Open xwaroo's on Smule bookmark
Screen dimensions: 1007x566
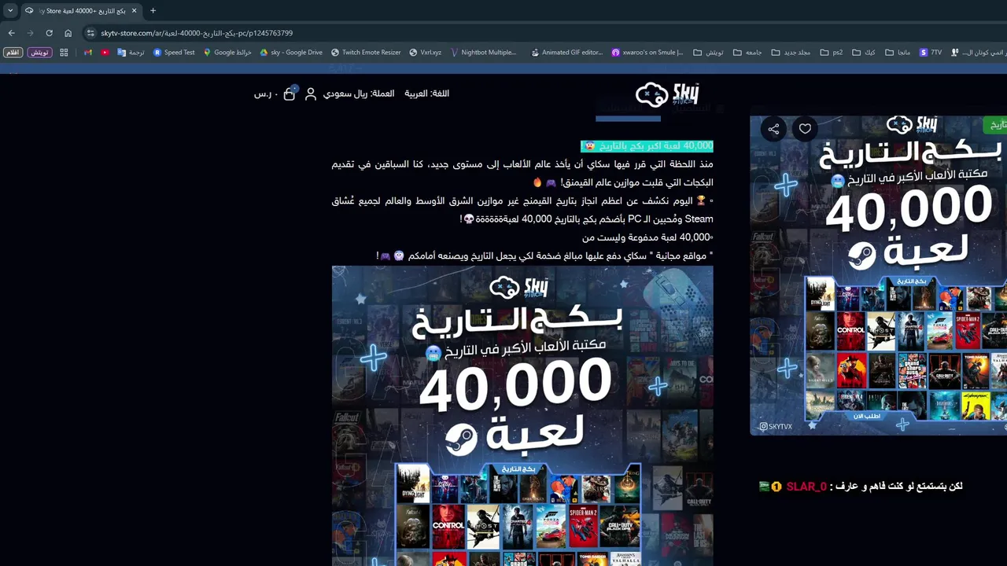pos(646,53)
